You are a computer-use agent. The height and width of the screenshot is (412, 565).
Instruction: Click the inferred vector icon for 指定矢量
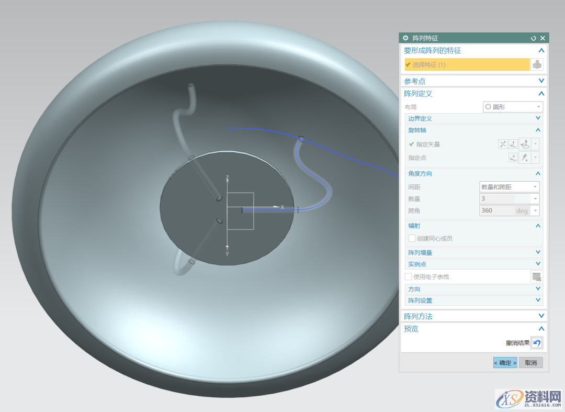pyautogui.click(x=525, y=144)
